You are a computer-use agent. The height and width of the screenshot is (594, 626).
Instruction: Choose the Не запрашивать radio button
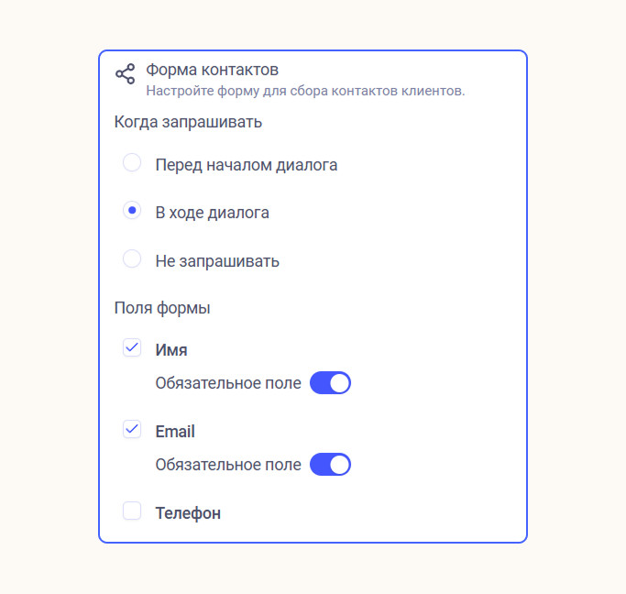click(x=132, y=259)
